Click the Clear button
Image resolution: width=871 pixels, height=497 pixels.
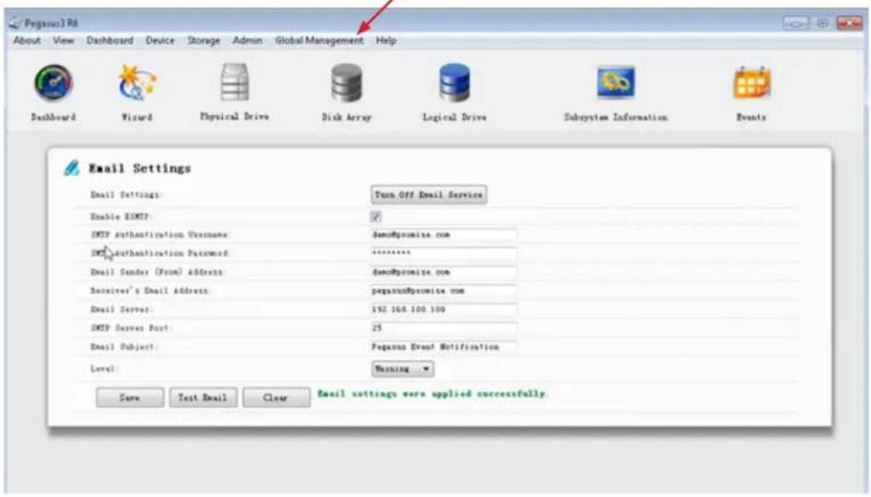pos(276,397)
